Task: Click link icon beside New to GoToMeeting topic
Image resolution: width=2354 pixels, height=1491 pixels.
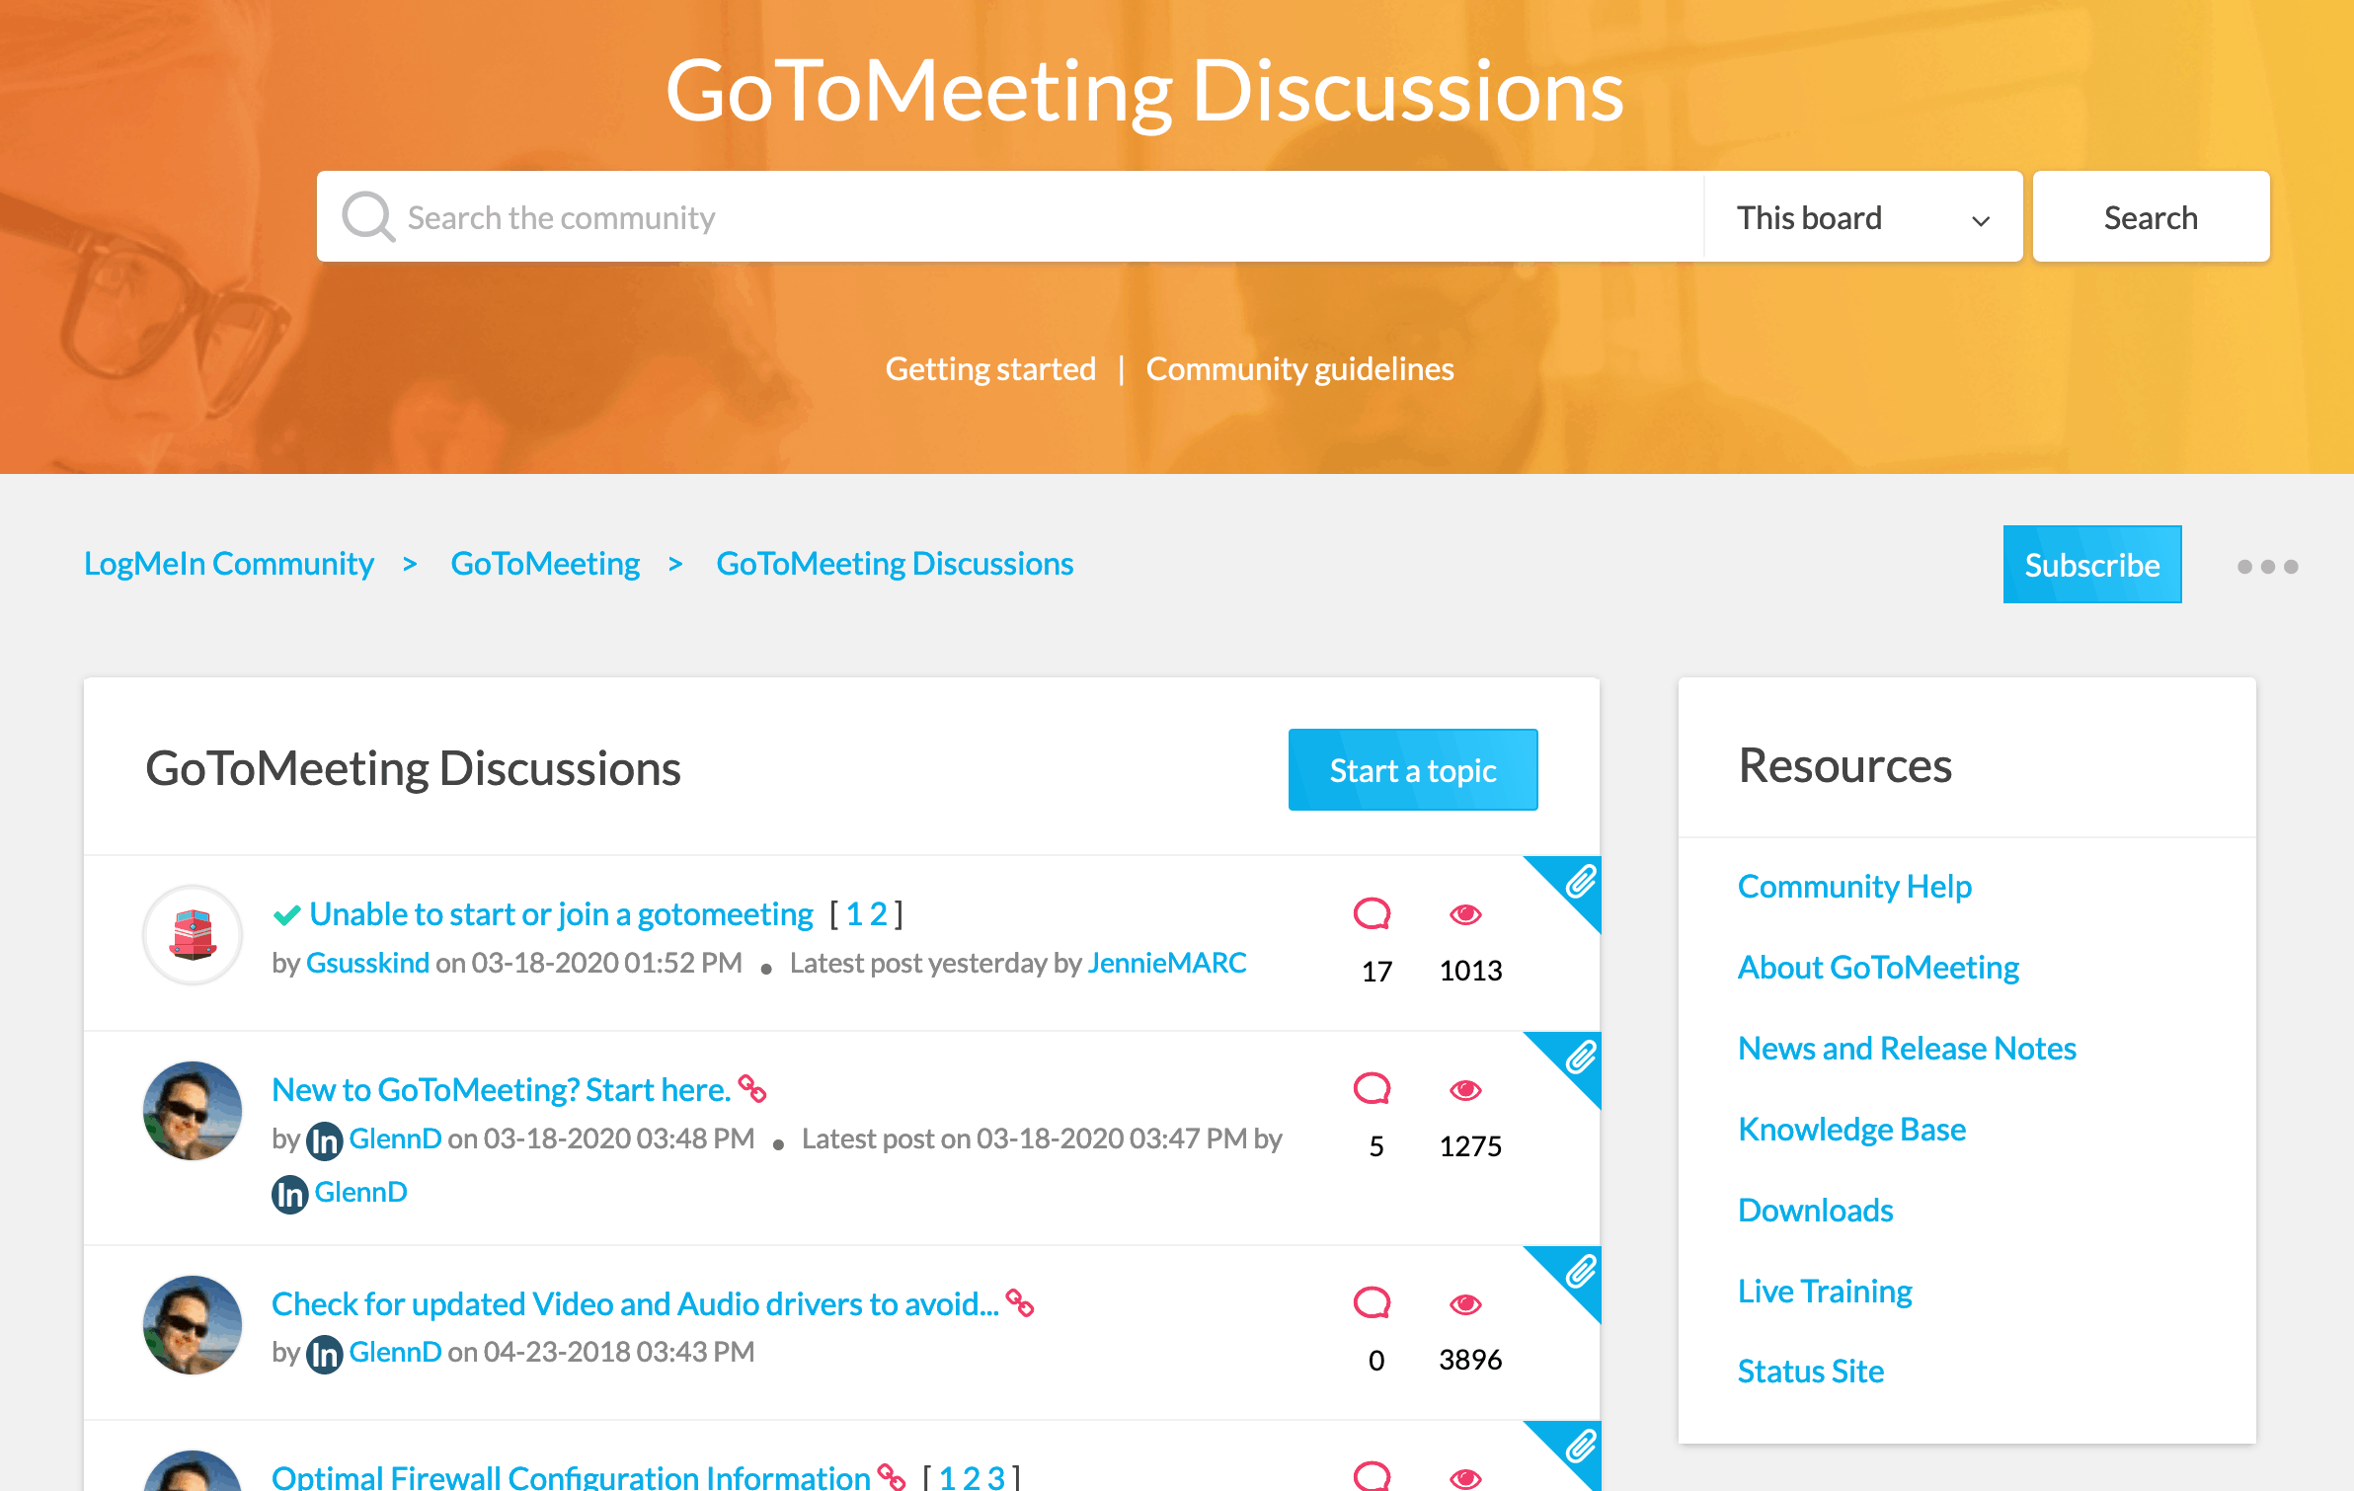Action: tap(752, 1089)
